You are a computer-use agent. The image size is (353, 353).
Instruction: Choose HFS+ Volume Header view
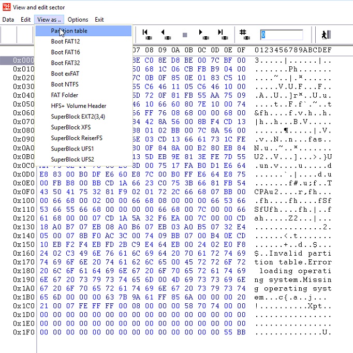click(x=78, y=106)
